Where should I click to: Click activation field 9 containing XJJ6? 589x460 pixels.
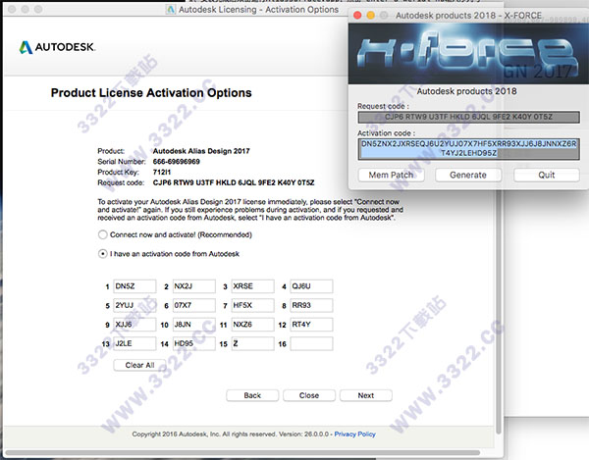pyautogui.click(x=134, y=325)
